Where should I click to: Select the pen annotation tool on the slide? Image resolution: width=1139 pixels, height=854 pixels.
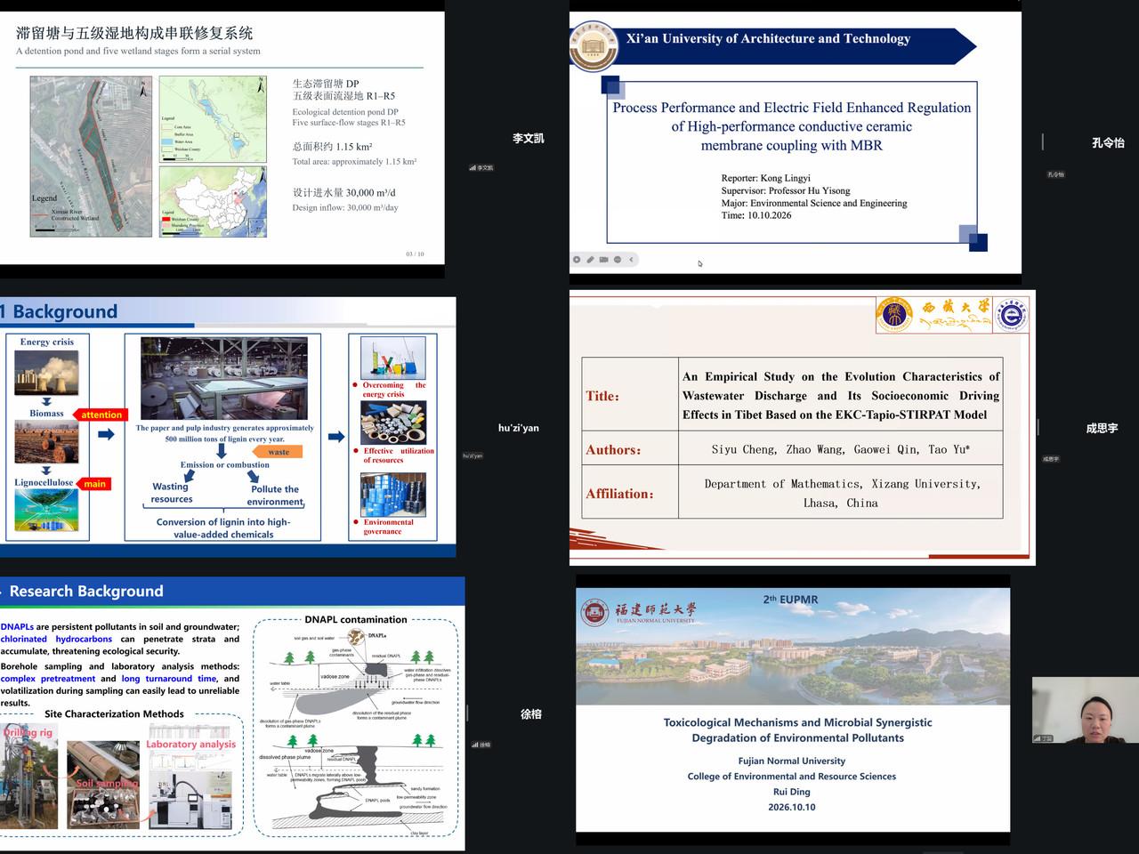590,260
